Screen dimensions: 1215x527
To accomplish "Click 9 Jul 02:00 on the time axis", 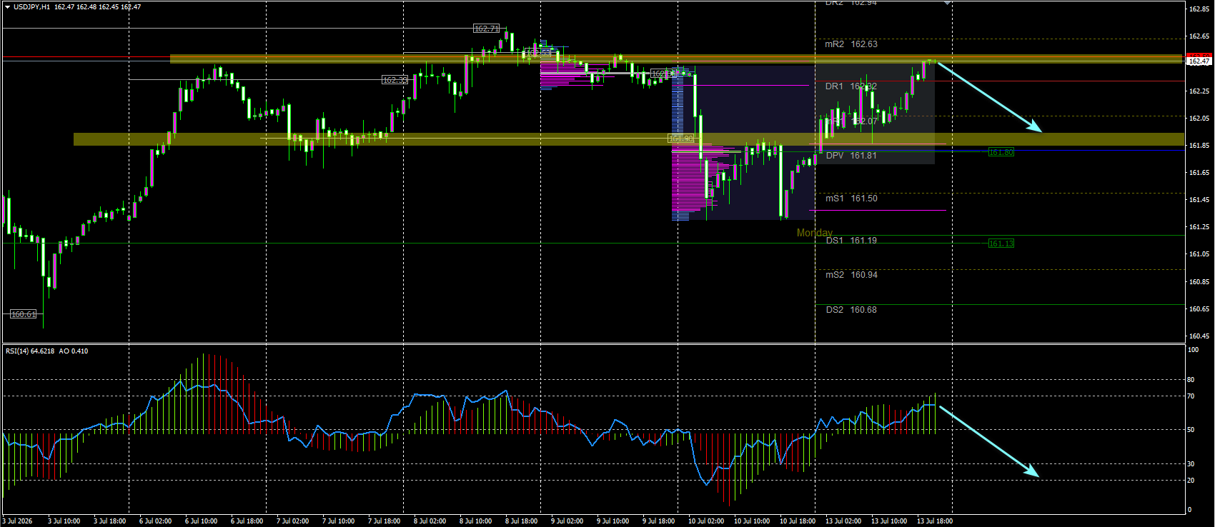I will [x=567, y=521].
